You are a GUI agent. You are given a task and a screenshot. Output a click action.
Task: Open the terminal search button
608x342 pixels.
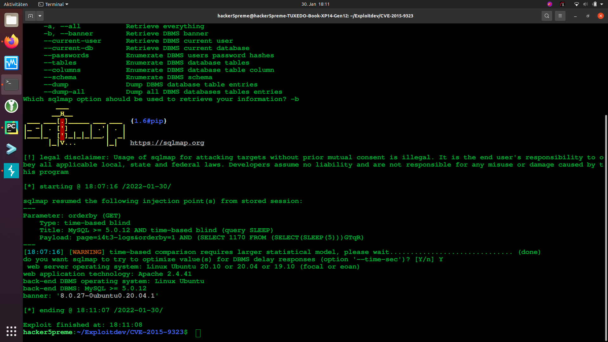[x=547, y=16]
